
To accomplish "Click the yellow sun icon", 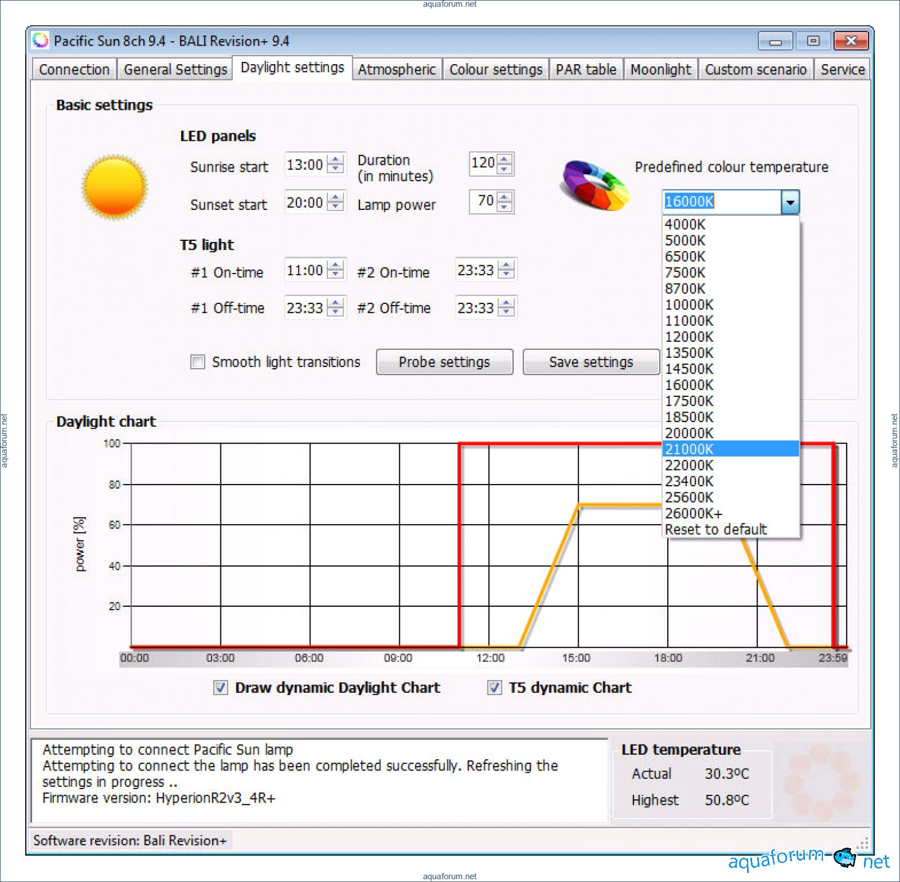I will click(x=115, y=187).
